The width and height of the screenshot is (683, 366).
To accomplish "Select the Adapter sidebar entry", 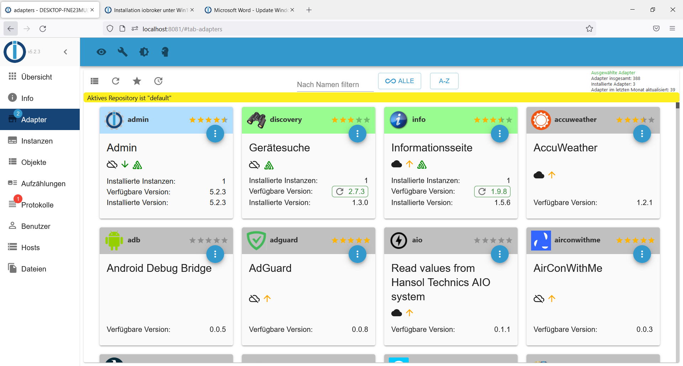I will tap(40, 119).
